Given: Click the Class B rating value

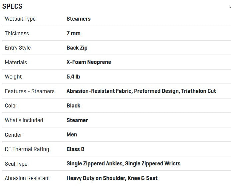Looking at the screenshot, I should click(76, 149).
